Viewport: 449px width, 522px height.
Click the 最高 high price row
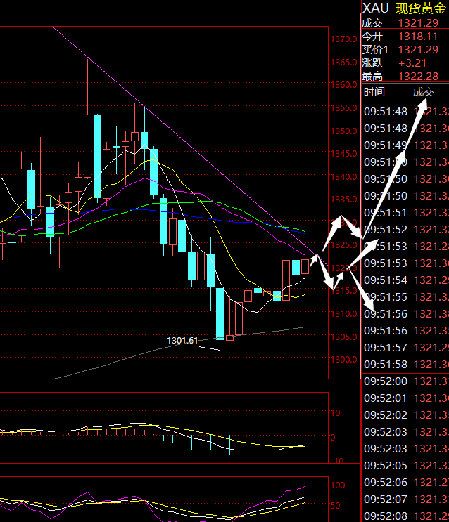pos(405,76)
